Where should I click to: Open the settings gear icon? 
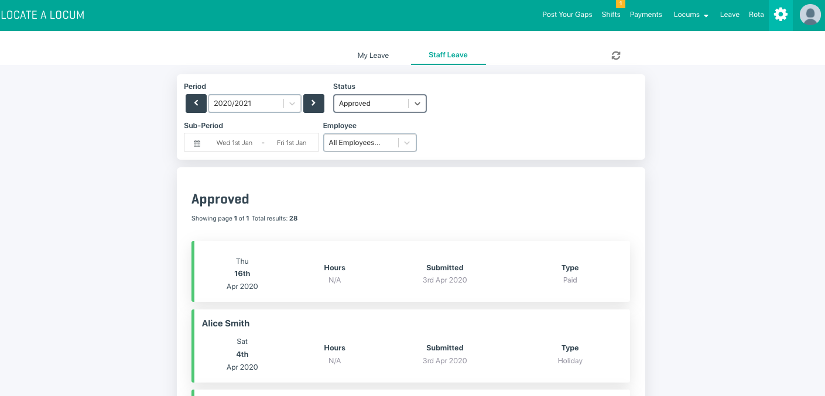pos(781,15)
